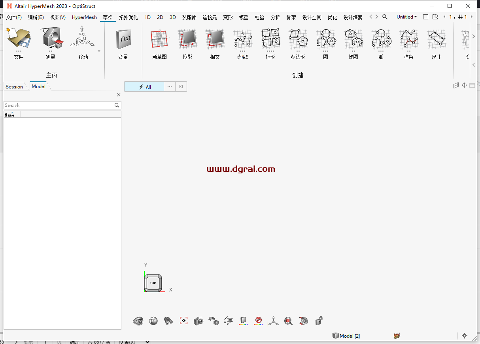Open the Untitled page dropdown
This screenshot has width=480, height=344.
click(x=407, y=17)
